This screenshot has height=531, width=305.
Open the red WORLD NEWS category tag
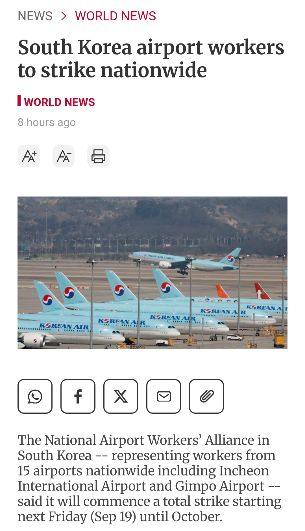pos(59,102)
